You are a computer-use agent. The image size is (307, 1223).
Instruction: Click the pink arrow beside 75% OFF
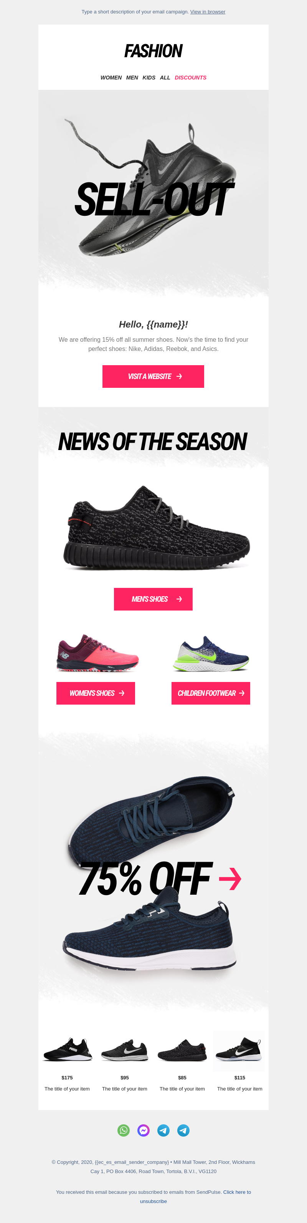click(x=230, y=879)
